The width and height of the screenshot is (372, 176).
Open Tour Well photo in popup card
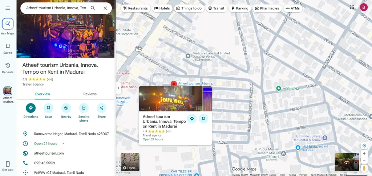click(171, 99)
